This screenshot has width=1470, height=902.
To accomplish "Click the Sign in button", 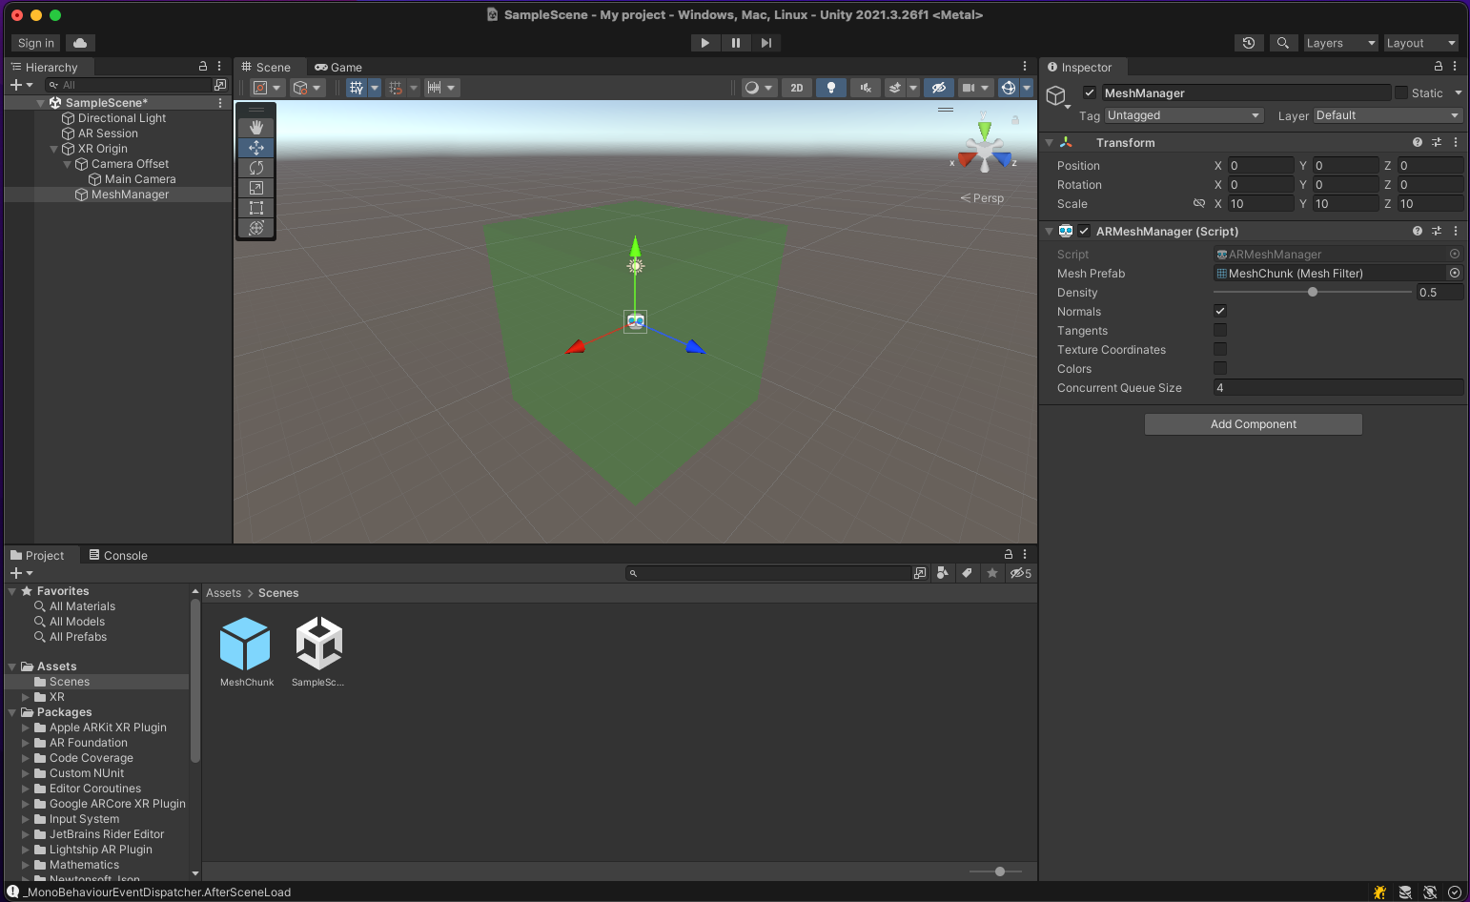I will tap(36, 43).
